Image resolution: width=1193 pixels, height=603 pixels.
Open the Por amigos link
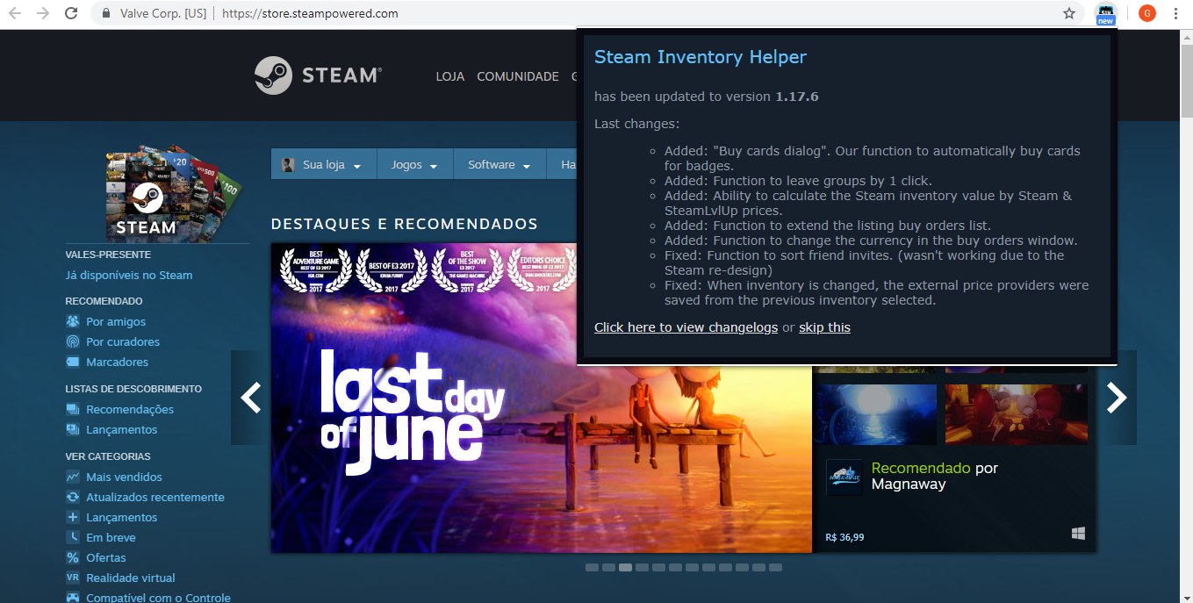click(116, 321)
